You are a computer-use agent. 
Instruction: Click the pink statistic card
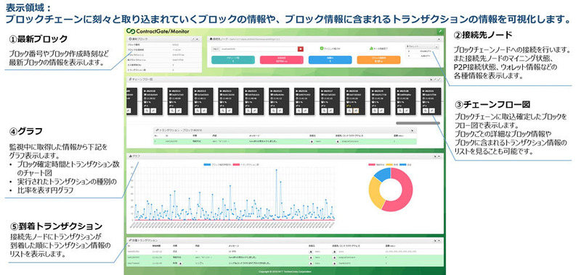click(282, 60)
